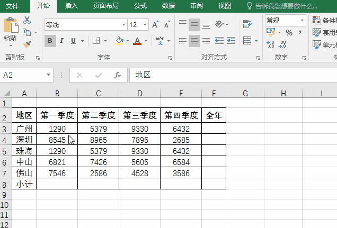Switch to the 审阅 tab
Image resolution: width=337 pixels, height=228 pixels.
tap(197, 6)
